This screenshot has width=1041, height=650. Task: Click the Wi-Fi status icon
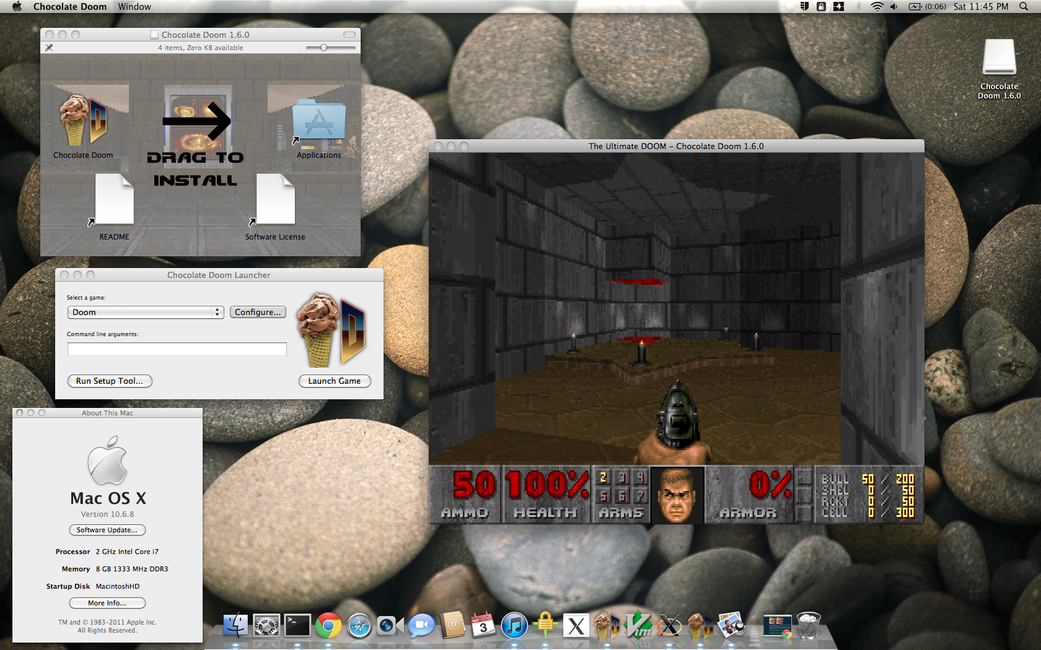pos(877,7)
